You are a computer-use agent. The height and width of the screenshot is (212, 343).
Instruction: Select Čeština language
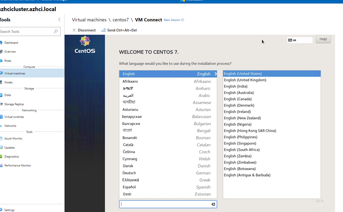(168, 151)
